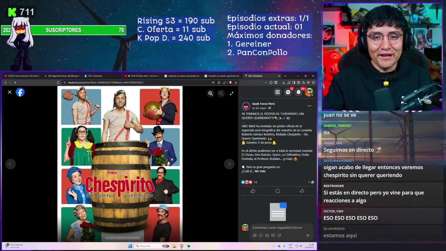446x251 pixels.
Task: Zoom out of the poster photo
Action: (x=221, y=93)
